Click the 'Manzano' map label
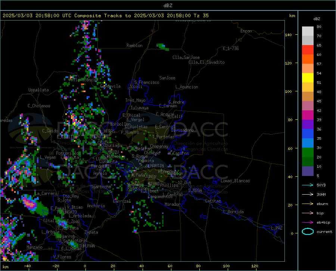336x271 pixels. pyautogui.click(x=34, y=247)
